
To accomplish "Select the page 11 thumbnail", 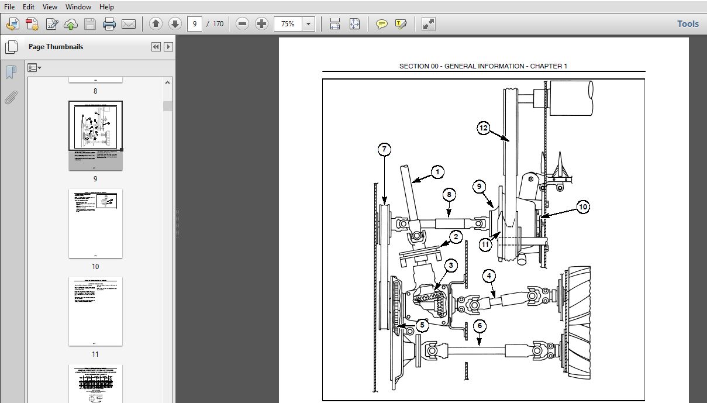I will 95,311.
